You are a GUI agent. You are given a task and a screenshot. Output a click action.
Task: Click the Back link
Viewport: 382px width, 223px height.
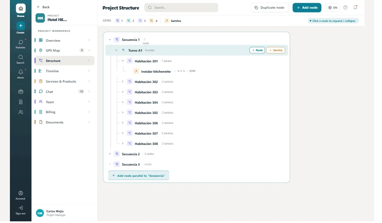pyautogui.click(x=43, y=7)
